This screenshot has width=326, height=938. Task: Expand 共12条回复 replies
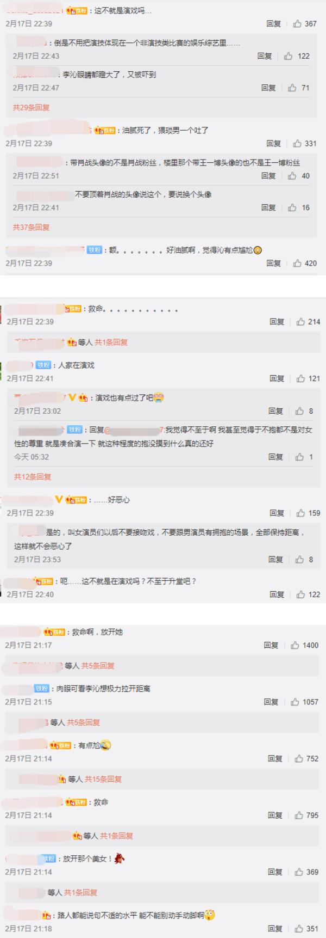(x=33, y=476)
